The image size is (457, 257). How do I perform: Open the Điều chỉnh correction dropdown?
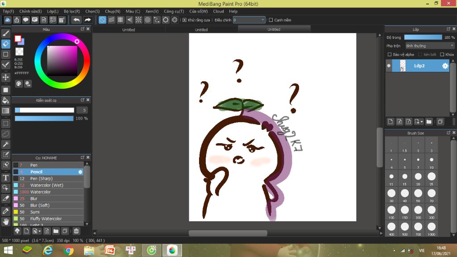click(x=249, y=20)
